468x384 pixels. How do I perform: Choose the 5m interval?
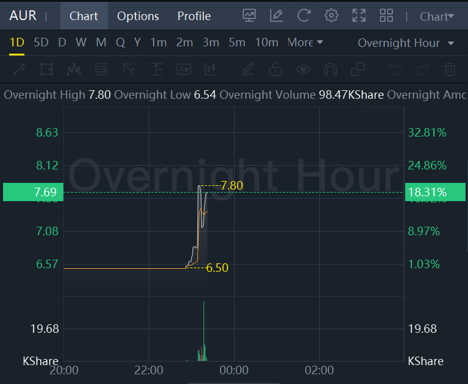[x=237, y=43]
